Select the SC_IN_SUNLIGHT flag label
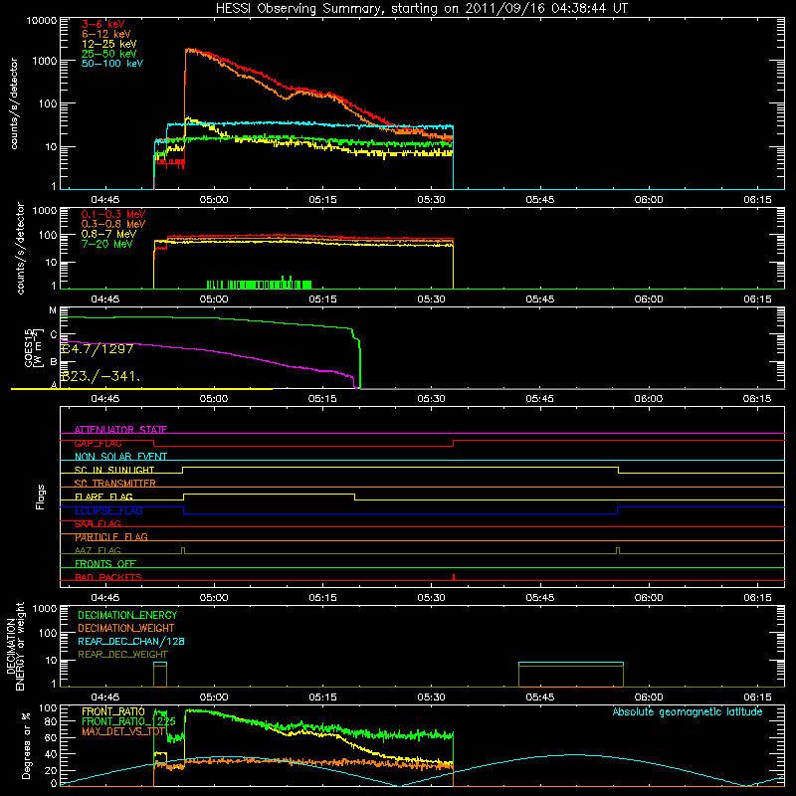Viewport: 796px width, 796px height. coord(114,470)
